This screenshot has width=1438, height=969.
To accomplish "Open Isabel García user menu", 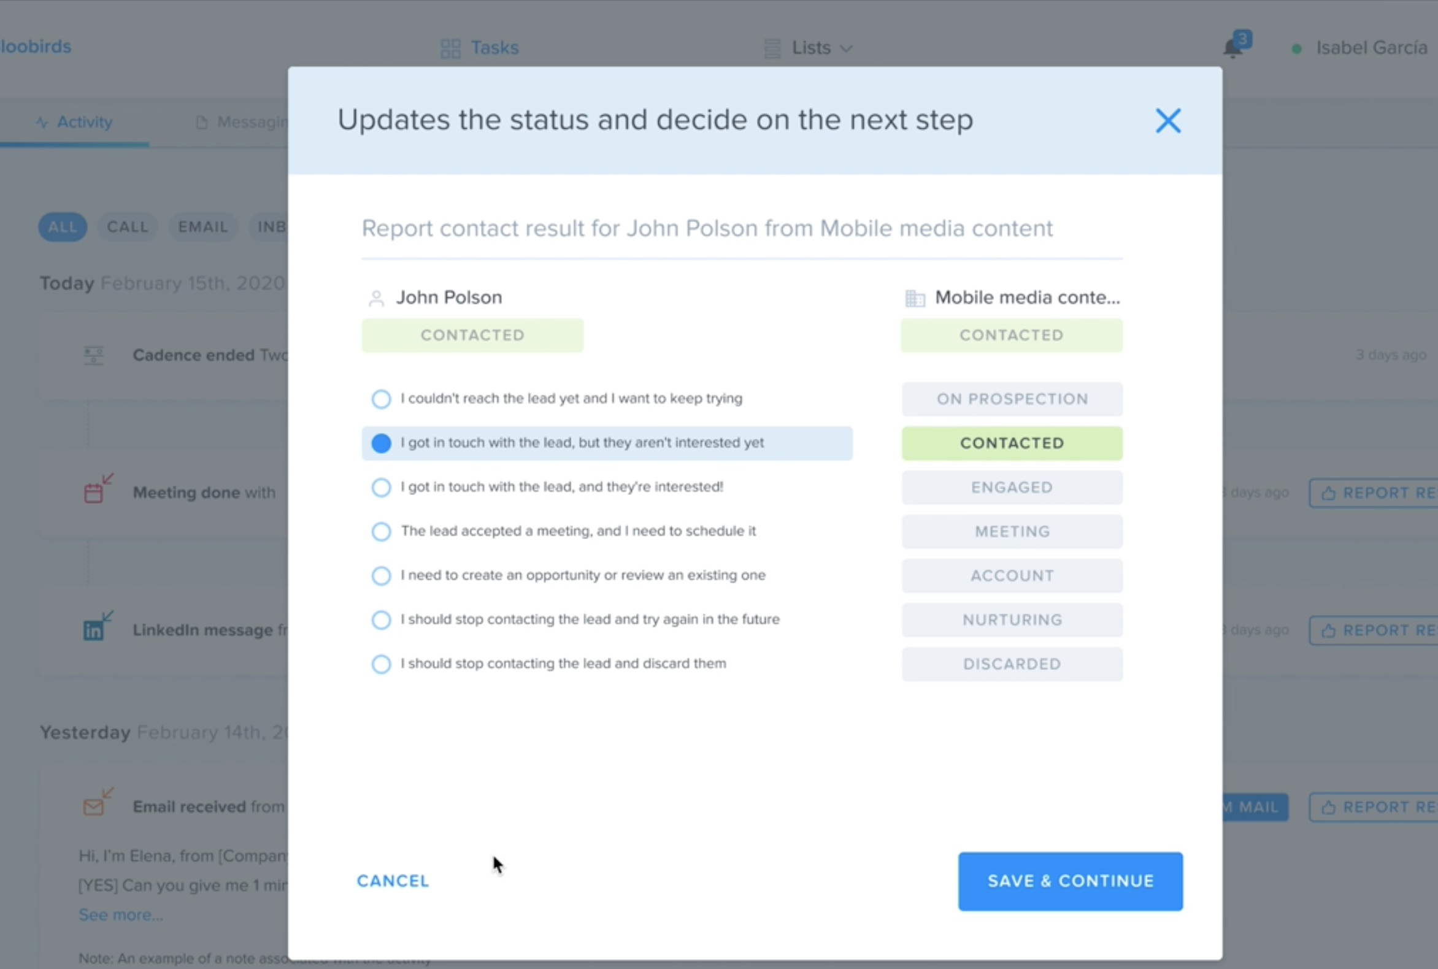I will pyautogui.click(x=1370, y=48).
